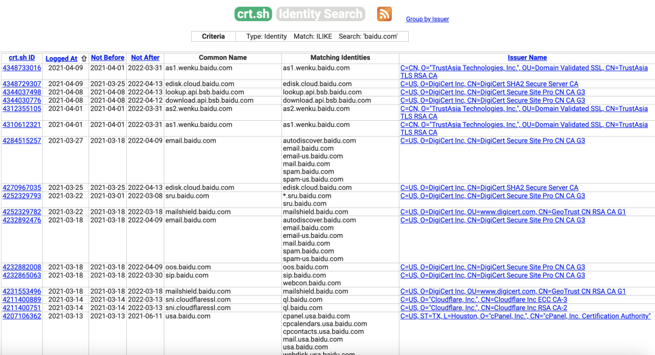Open TrustAsia issuer link for 4348733016 row

click(x=524, y=72)
